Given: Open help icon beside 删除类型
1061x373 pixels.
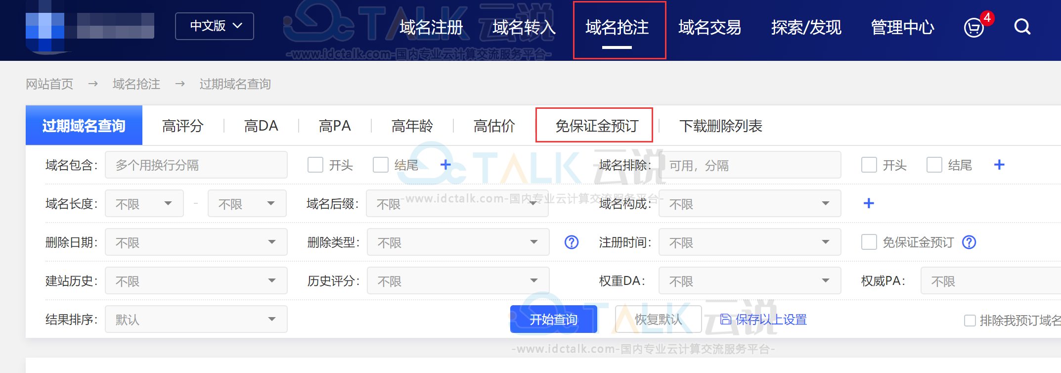Looking at the screenshot, I should [572, 242].
